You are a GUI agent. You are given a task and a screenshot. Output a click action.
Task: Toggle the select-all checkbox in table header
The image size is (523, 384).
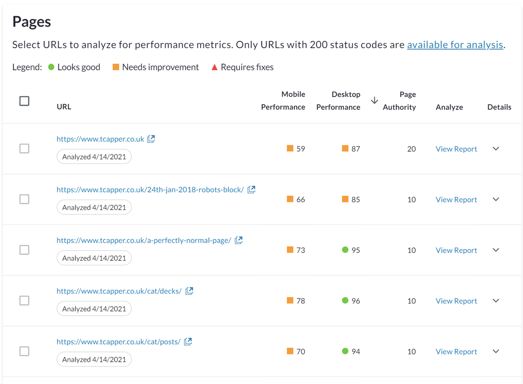[24, 101]
